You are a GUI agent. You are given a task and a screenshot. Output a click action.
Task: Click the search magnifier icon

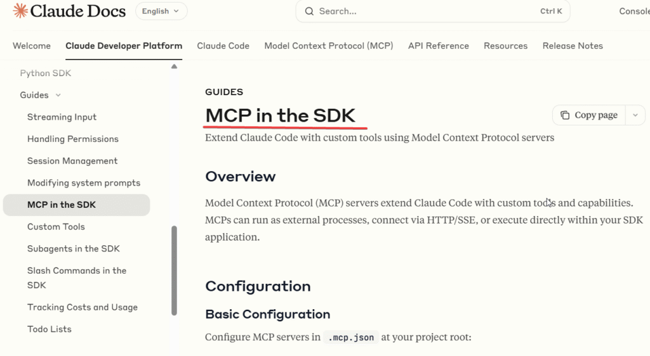coord(309,11)
